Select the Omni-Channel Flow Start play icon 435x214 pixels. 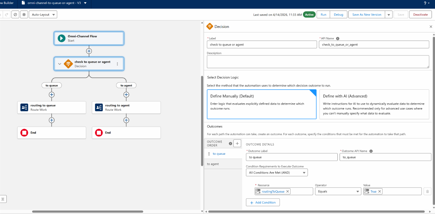[x=62, y=38]
